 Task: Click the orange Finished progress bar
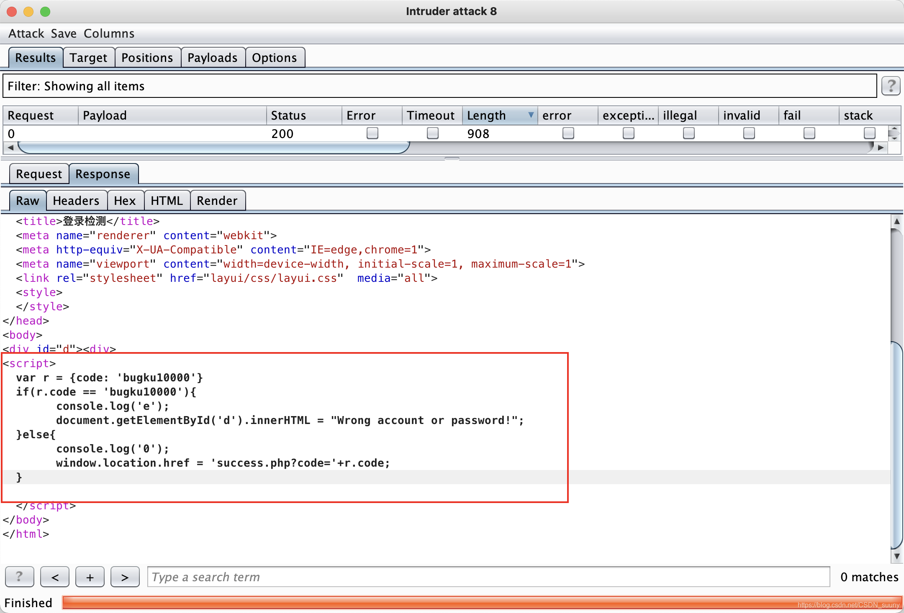tap(482, 603)
